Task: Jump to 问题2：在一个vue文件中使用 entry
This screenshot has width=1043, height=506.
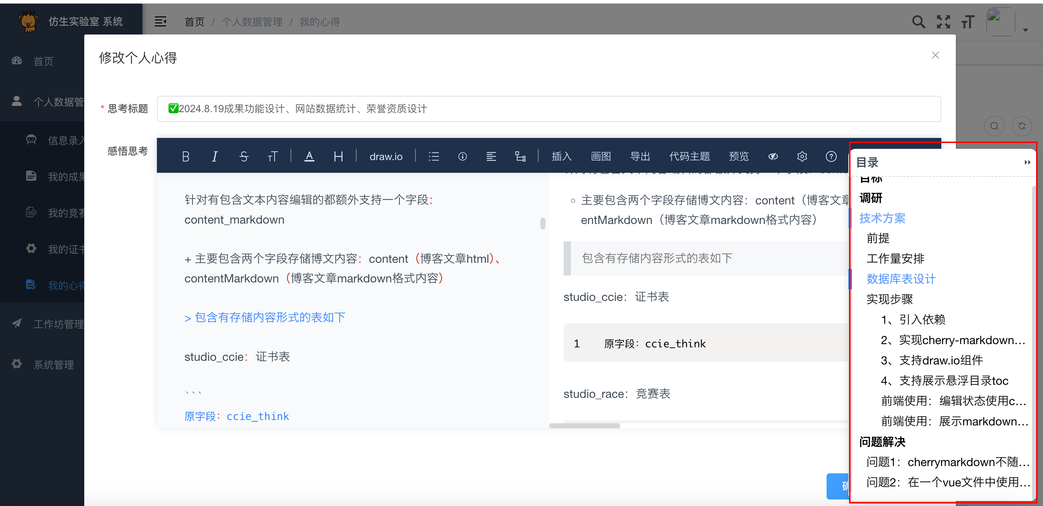Action: [948, 482]
